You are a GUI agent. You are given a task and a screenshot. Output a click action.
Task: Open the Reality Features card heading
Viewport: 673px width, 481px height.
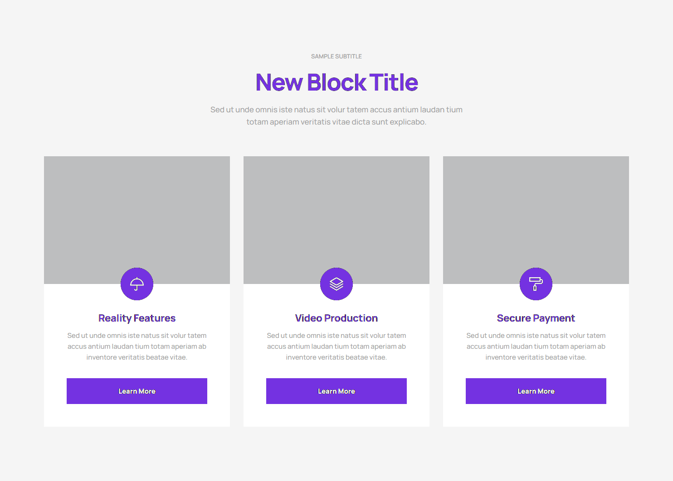pos(137,318)
